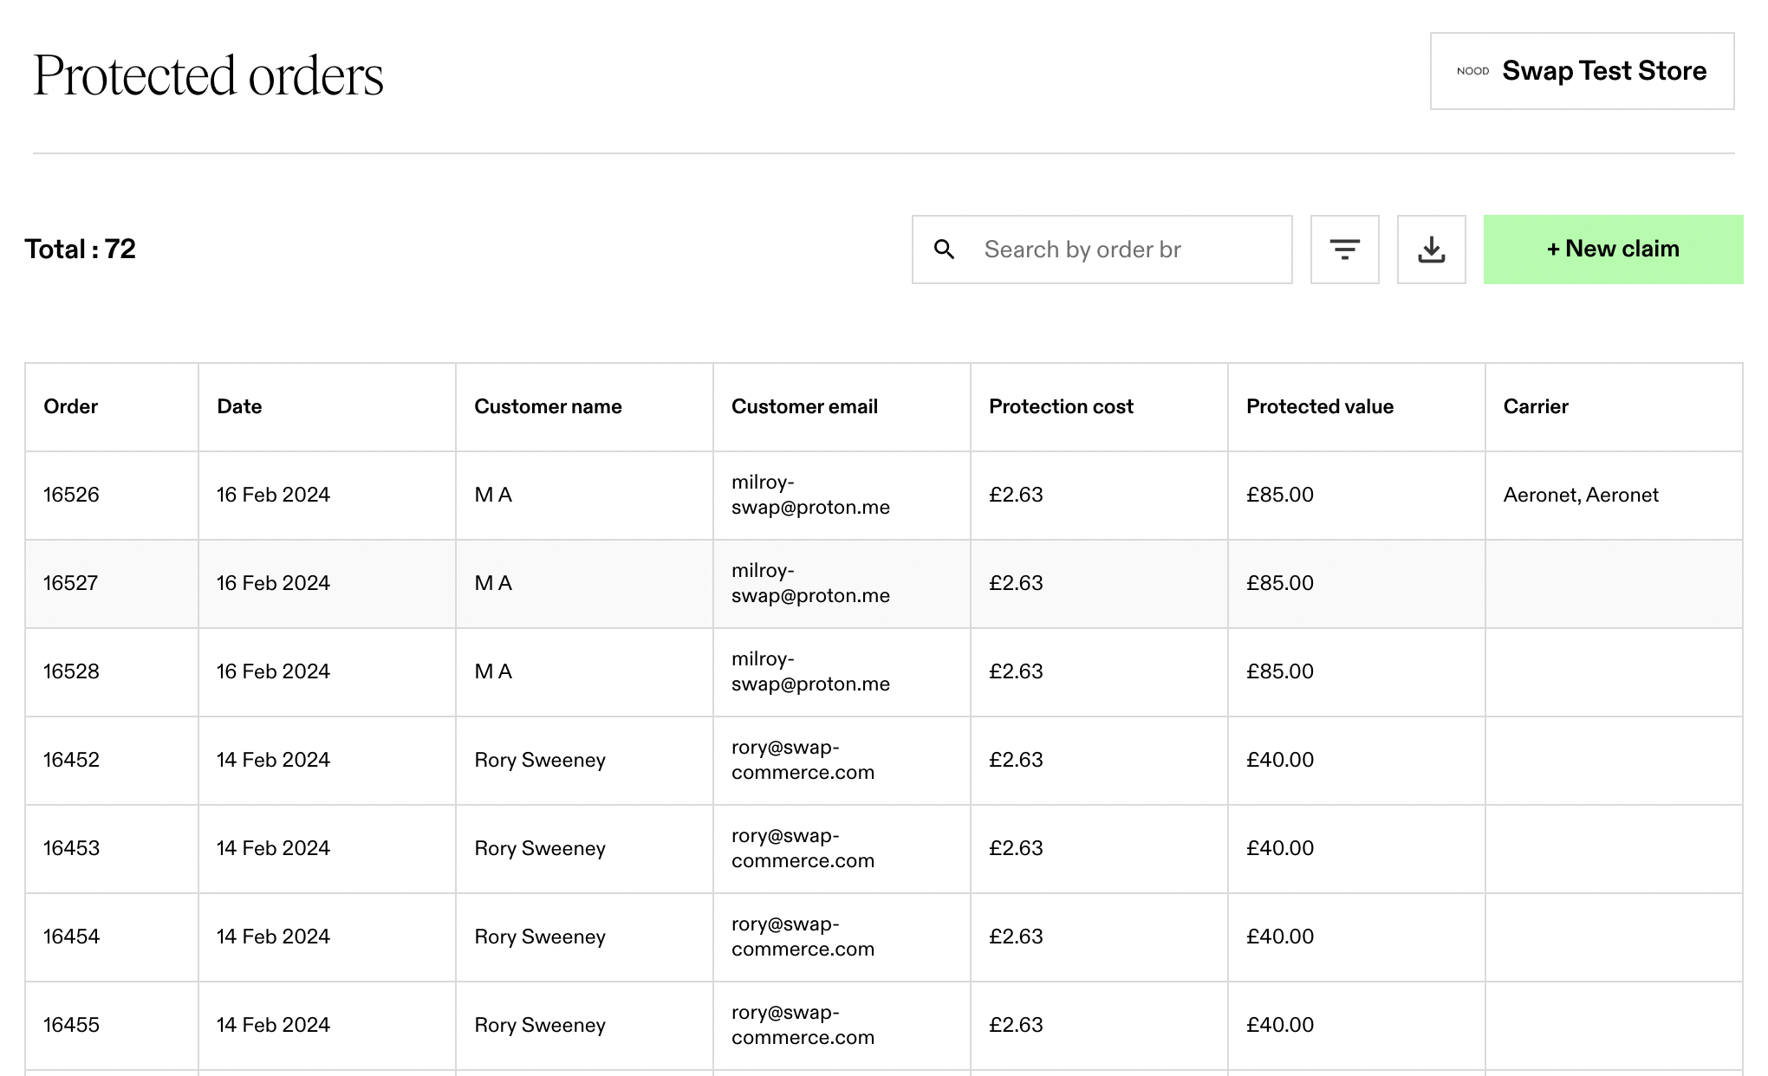Click the NOOD store logo

(x=1472, y=71)
